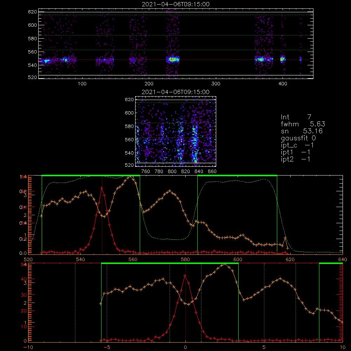Image resolution: width=351 pixels, height=351 pixels.
Task: Click x-axis label 860 on middle image
Action: point(212,172)
